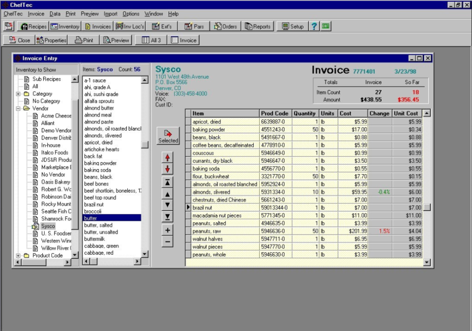The width and height of the screenshot is (472, 331).
Task: Open the Inventory toolbar button
Action: [x=65, y=27]
